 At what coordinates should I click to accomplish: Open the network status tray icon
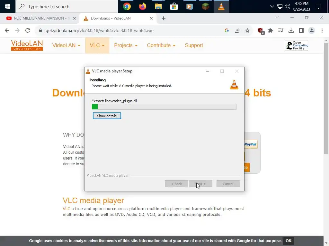click(x=280, y=6)
